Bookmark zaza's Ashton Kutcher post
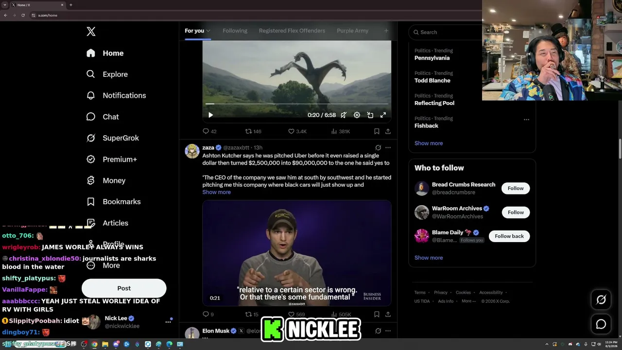622x350 pixels. (x=377, y=315)
